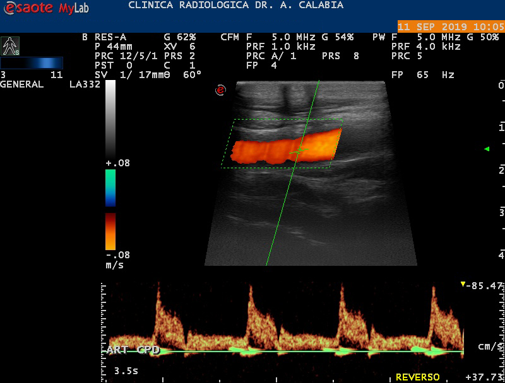Screen dimensions: 505x383
Task: Click the 3.5s sweep time label
Action: [x=127, y=370]
